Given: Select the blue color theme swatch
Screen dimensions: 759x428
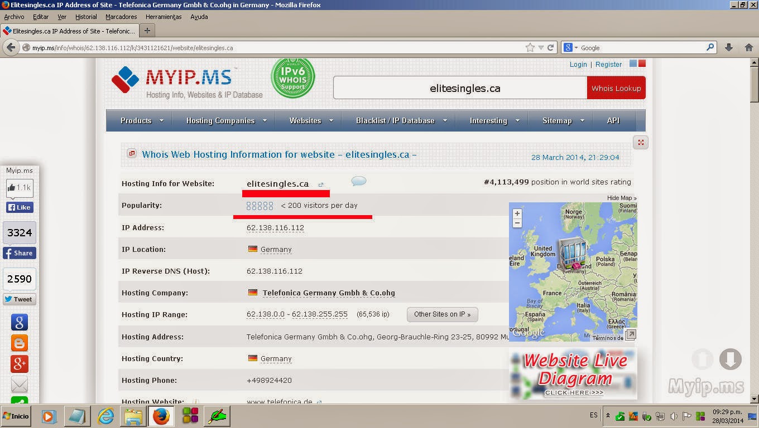Looking at the screenshot, I should coord(633,64).
